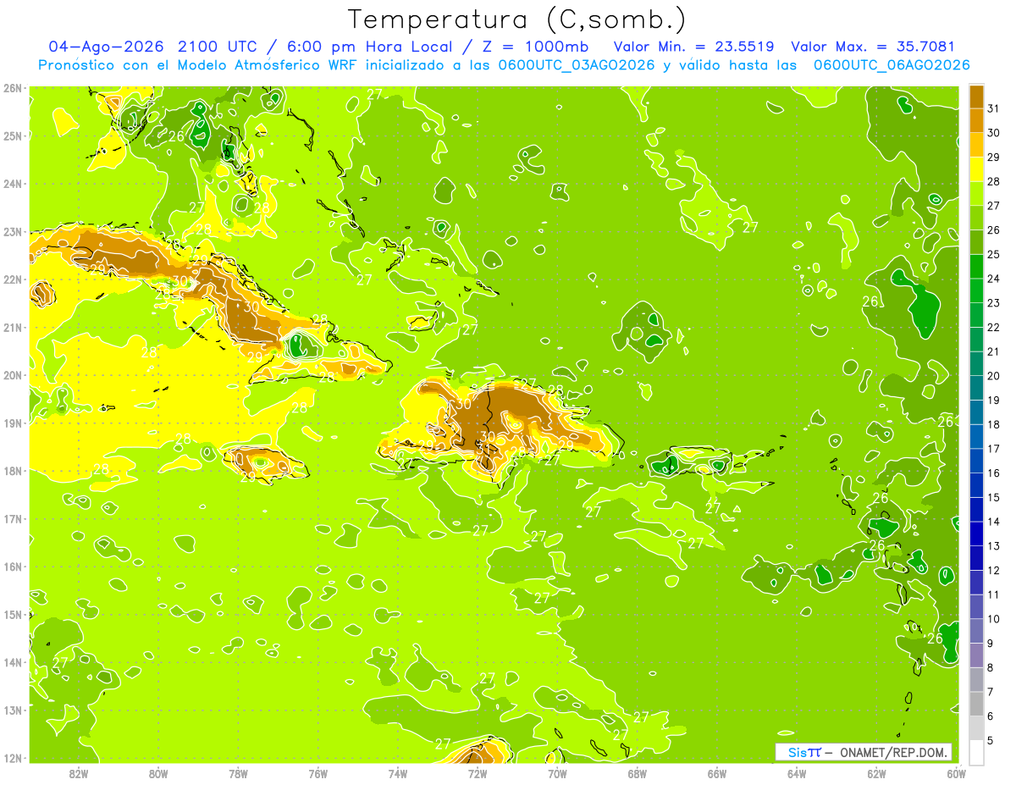
Task: Click legend swatch between 30 and 31
Action: click(976, 120)
